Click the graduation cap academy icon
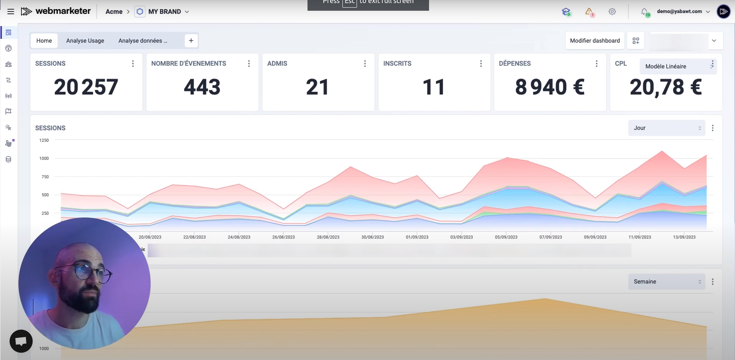The width and height of the screenshot is (735, 360). pyautogui.click(x=566, y=12)
